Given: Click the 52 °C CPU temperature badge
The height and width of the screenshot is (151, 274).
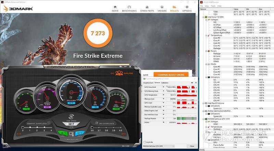Looking at the screenshot, I should 79,133.
